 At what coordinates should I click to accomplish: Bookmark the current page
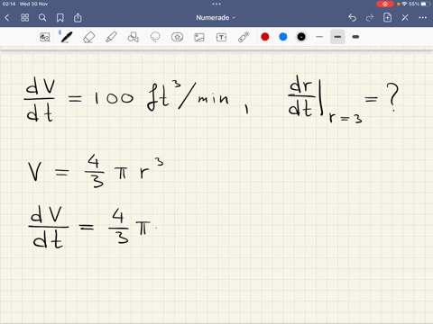coord(60,18)
